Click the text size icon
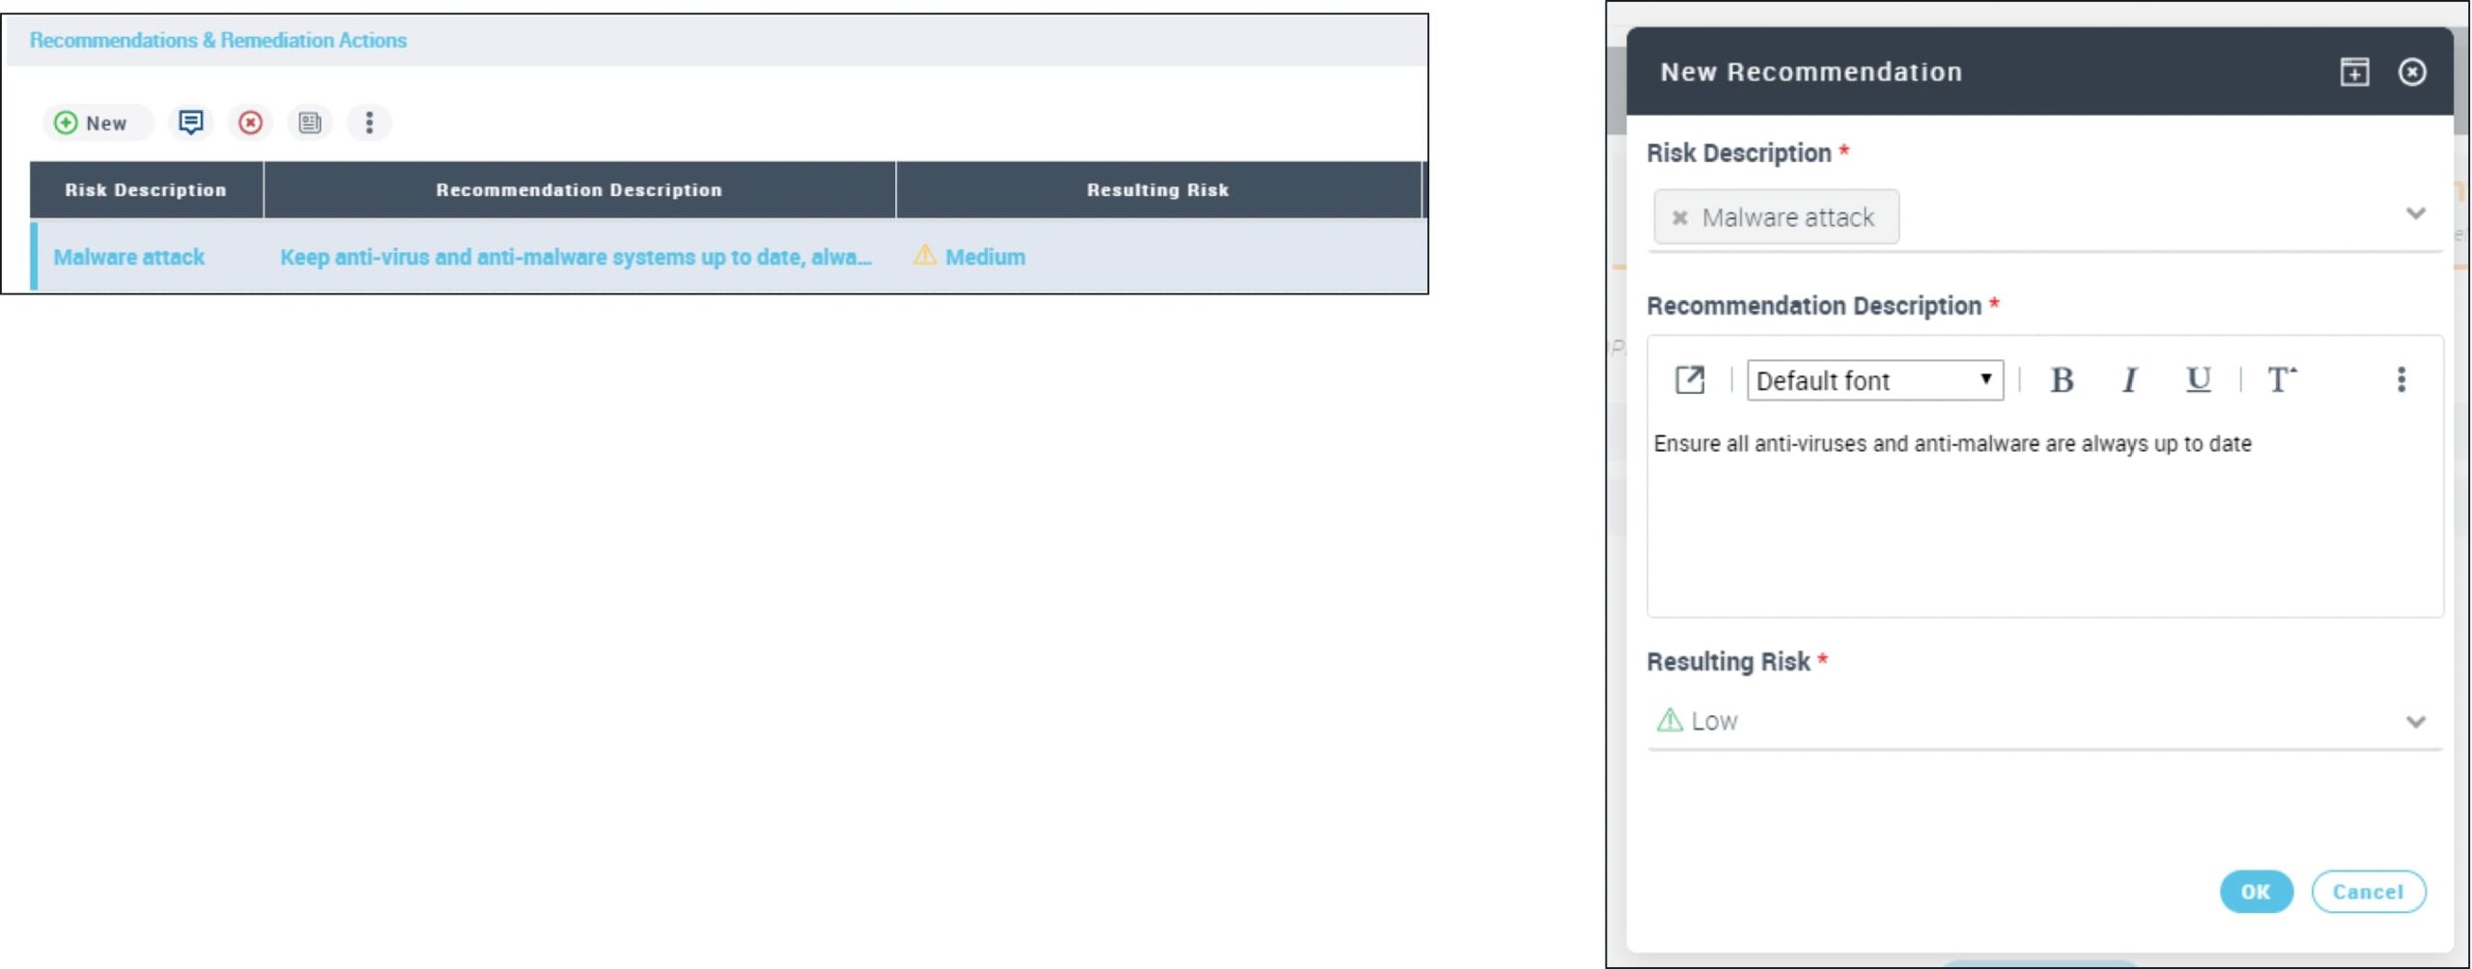Viewport: 2472px width, 969px height. (2281, 380)
